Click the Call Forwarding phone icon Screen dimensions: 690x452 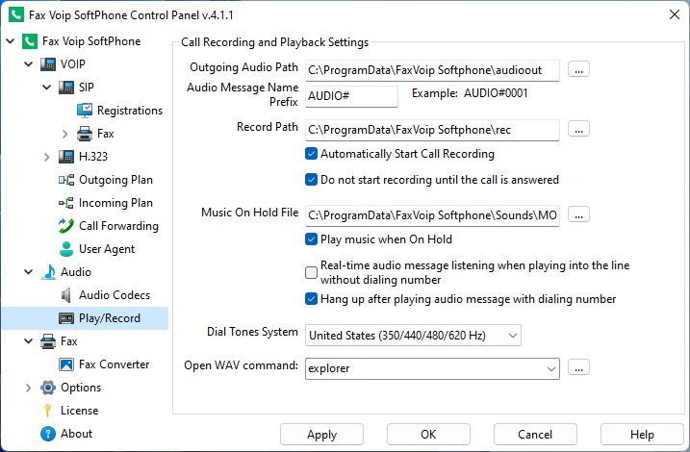click(66, 226)
